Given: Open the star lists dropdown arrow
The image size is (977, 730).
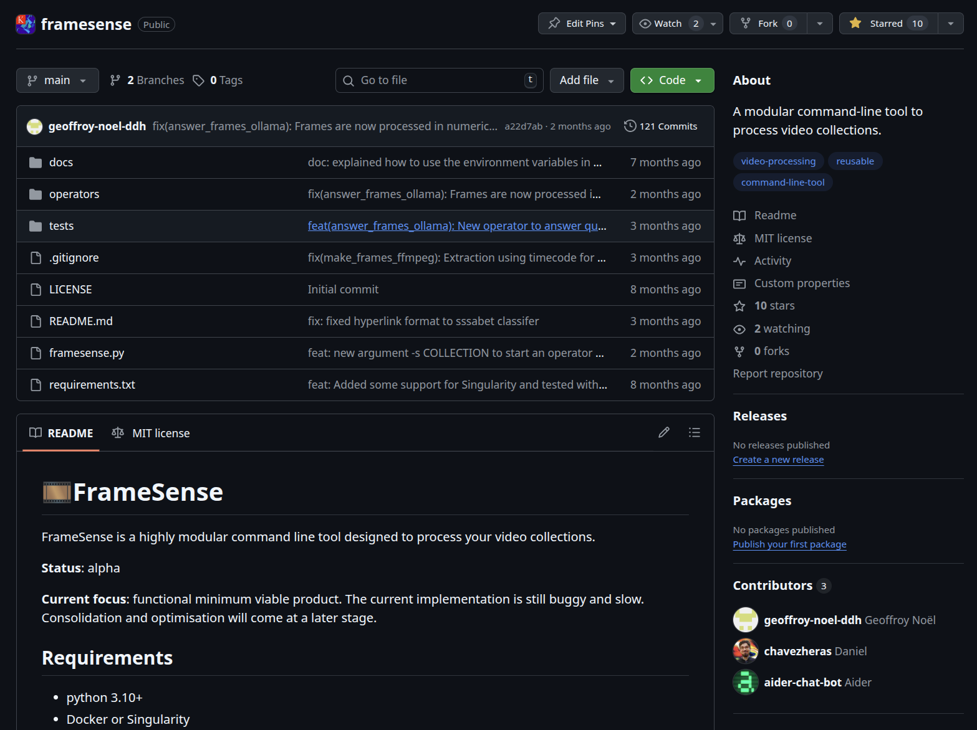Looking at the screenshot, I should pyautogui.click(x=950, y=24).
